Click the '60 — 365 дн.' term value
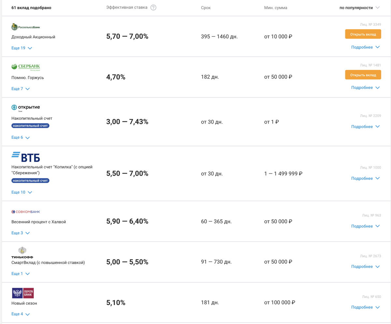 [216, 222]
